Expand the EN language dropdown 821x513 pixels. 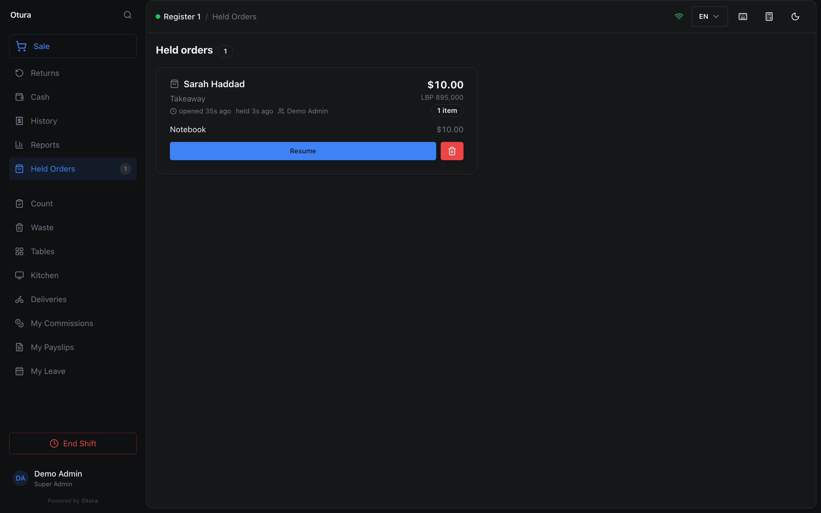(709, 17)
